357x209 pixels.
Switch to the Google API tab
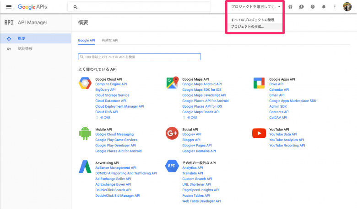click(x=87, y=41)
